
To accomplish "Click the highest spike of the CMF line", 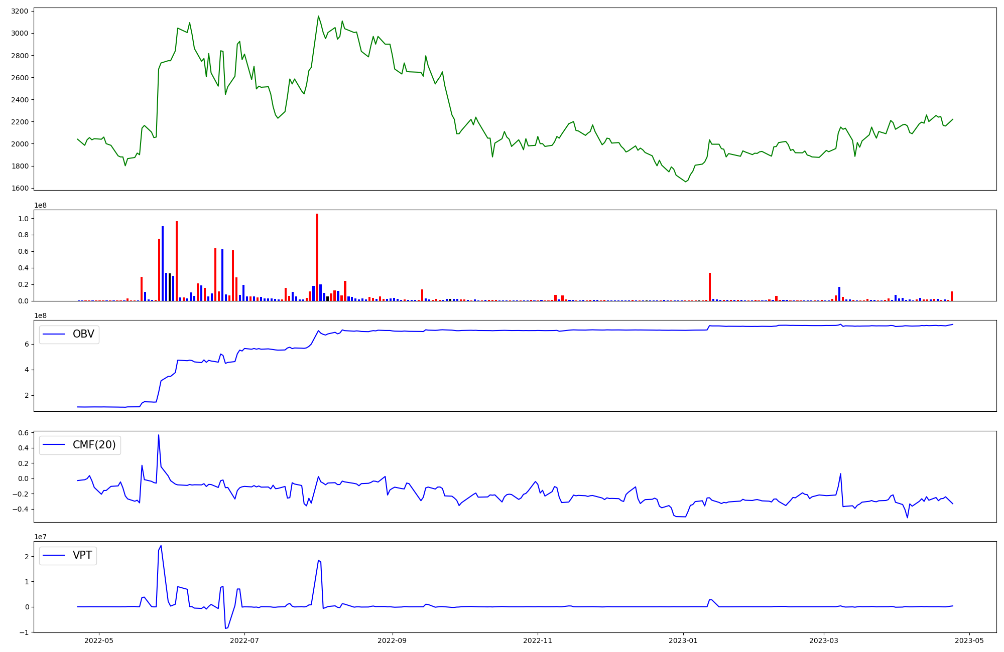I will [159, 436].
